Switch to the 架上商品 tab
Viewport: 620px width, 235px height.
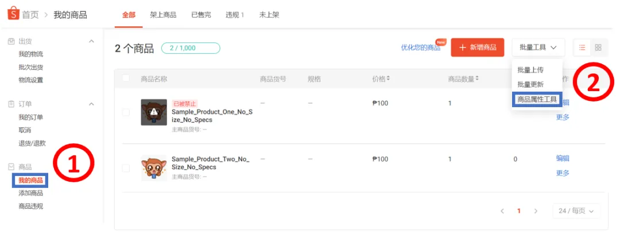pos(163,15)
